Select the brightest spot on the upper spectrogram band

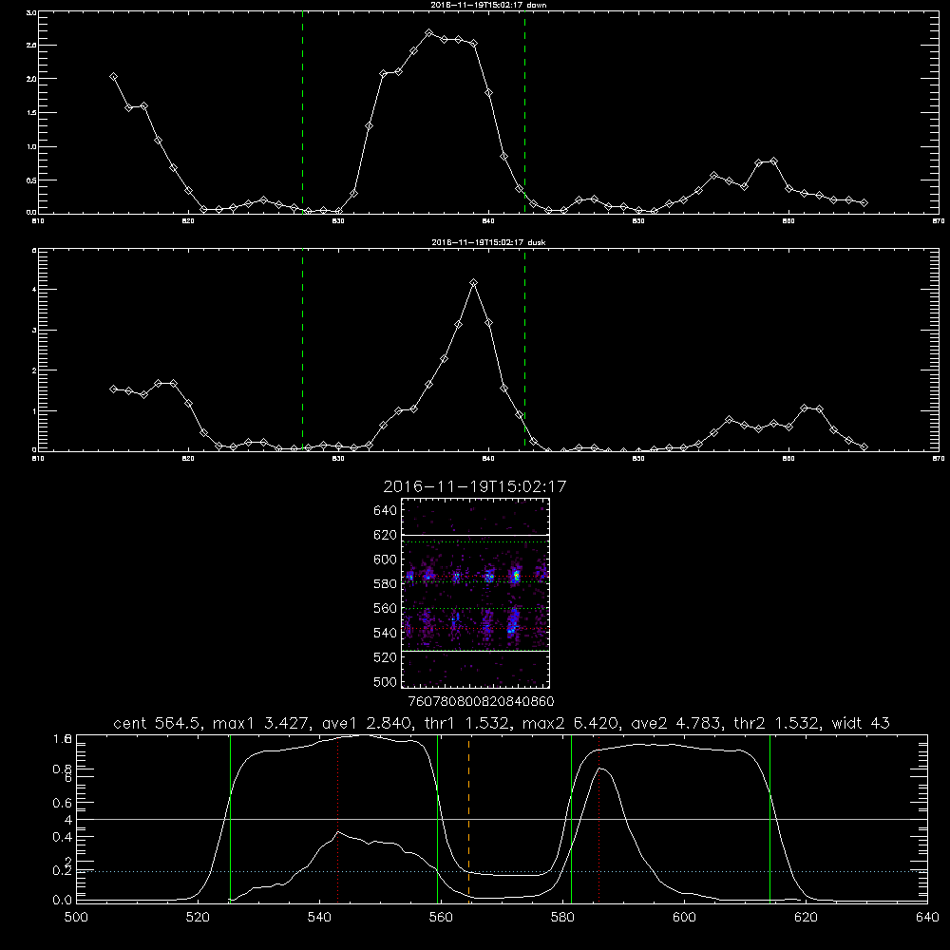tap(516, 576)
